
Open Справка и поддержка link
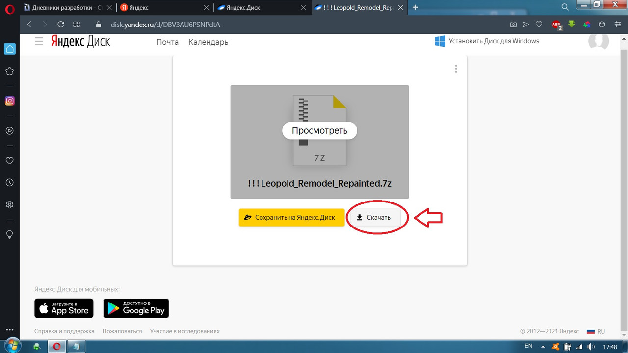64,331
